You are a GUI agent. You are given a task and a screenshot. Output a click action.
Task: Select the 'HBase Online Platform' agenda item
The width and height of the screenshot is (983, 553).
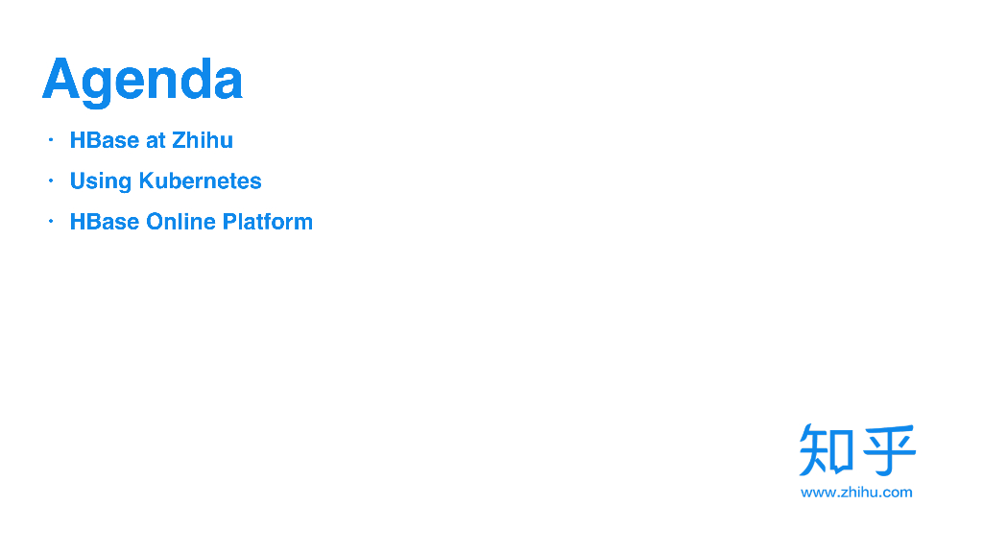pyautogui.click(x=191, y=222)
